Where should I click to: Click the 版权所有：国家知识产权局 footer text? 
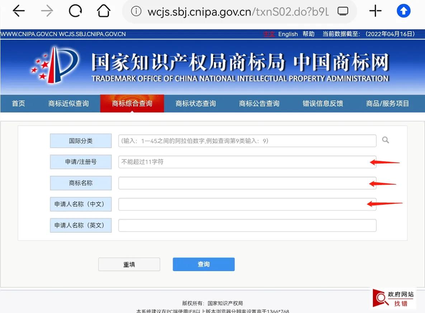pos(212,303)
